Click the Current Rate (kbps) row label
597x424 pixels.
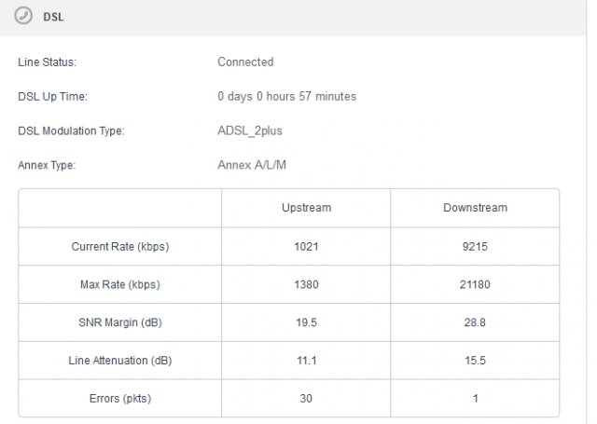point(119,247)
